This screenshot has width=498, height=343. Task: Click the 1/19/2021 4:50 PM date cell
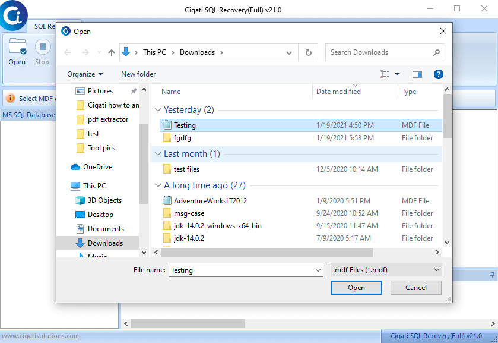(345, 125)
